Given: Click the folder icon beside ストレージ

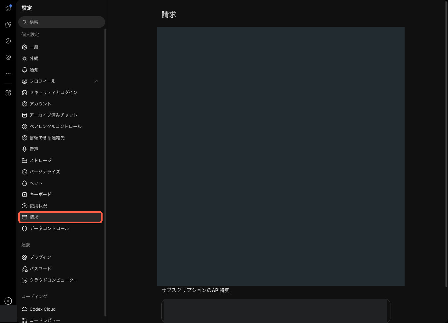Looking at the screenshot, I should [25, 161].
